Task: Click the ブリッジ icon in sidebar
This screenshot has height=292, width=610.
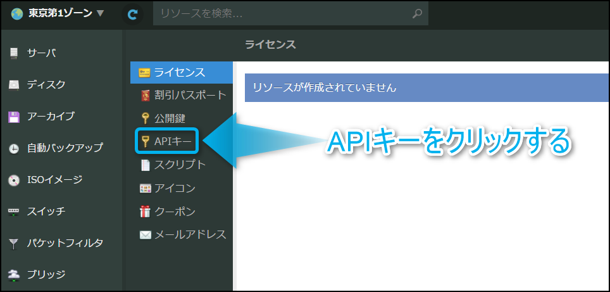Action: click(15, 275)
